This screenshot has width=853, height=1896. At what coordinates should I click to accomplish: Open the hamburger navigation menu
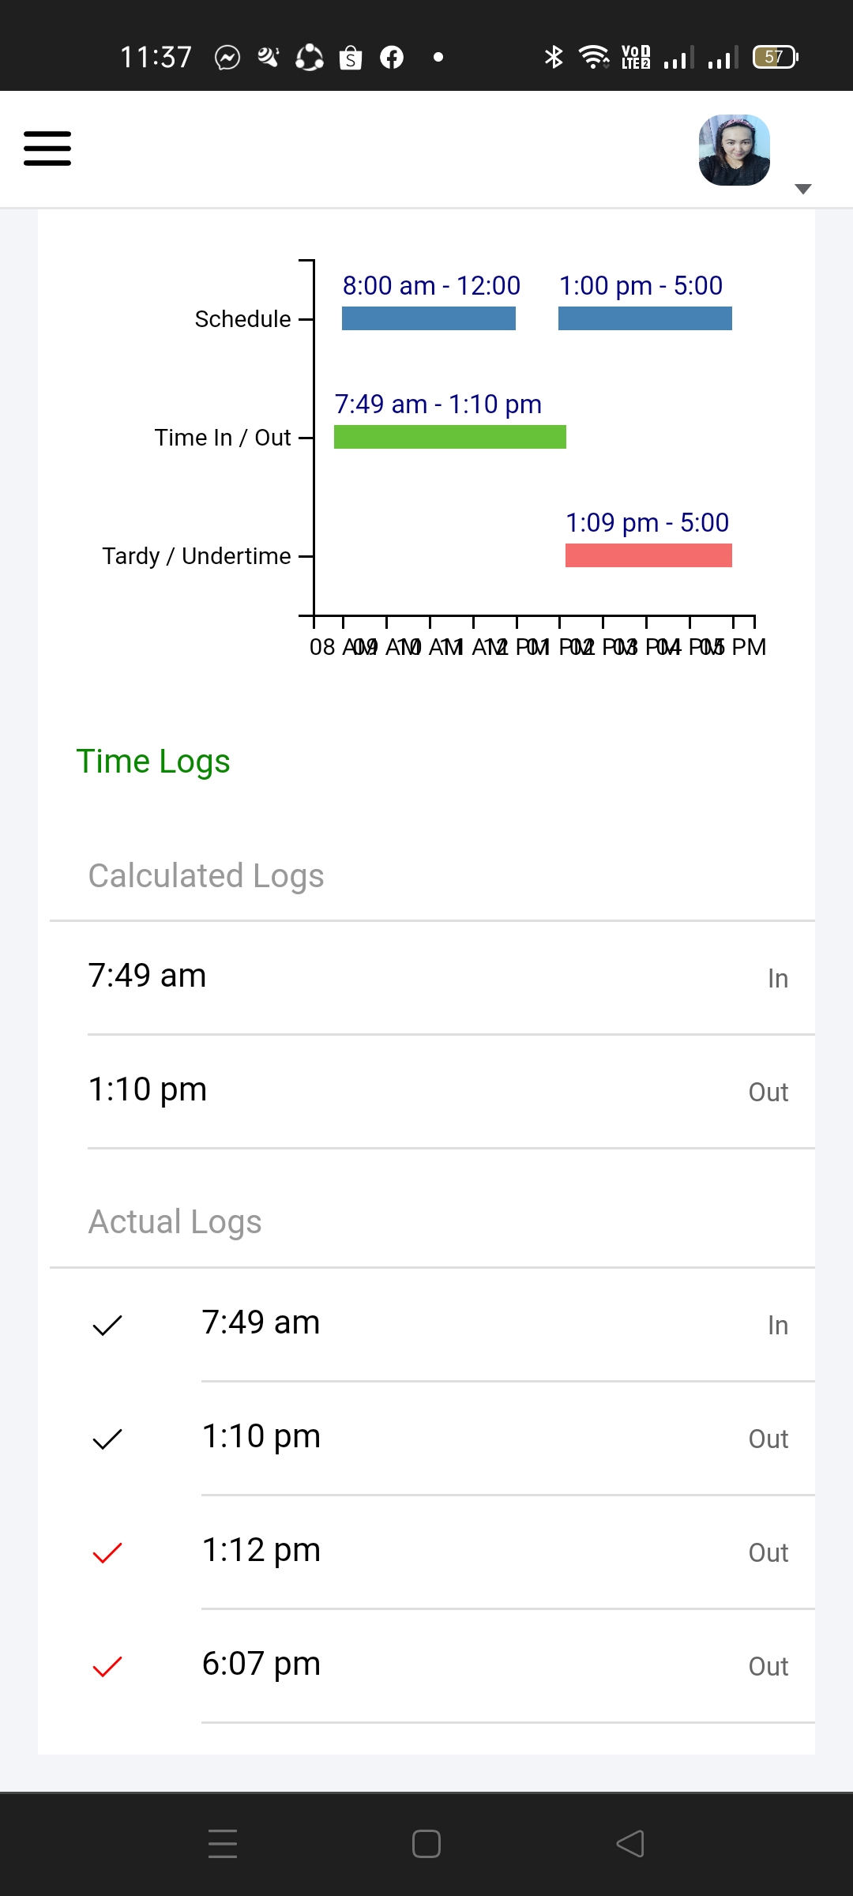pyautogui.click(x=47, y=149)
